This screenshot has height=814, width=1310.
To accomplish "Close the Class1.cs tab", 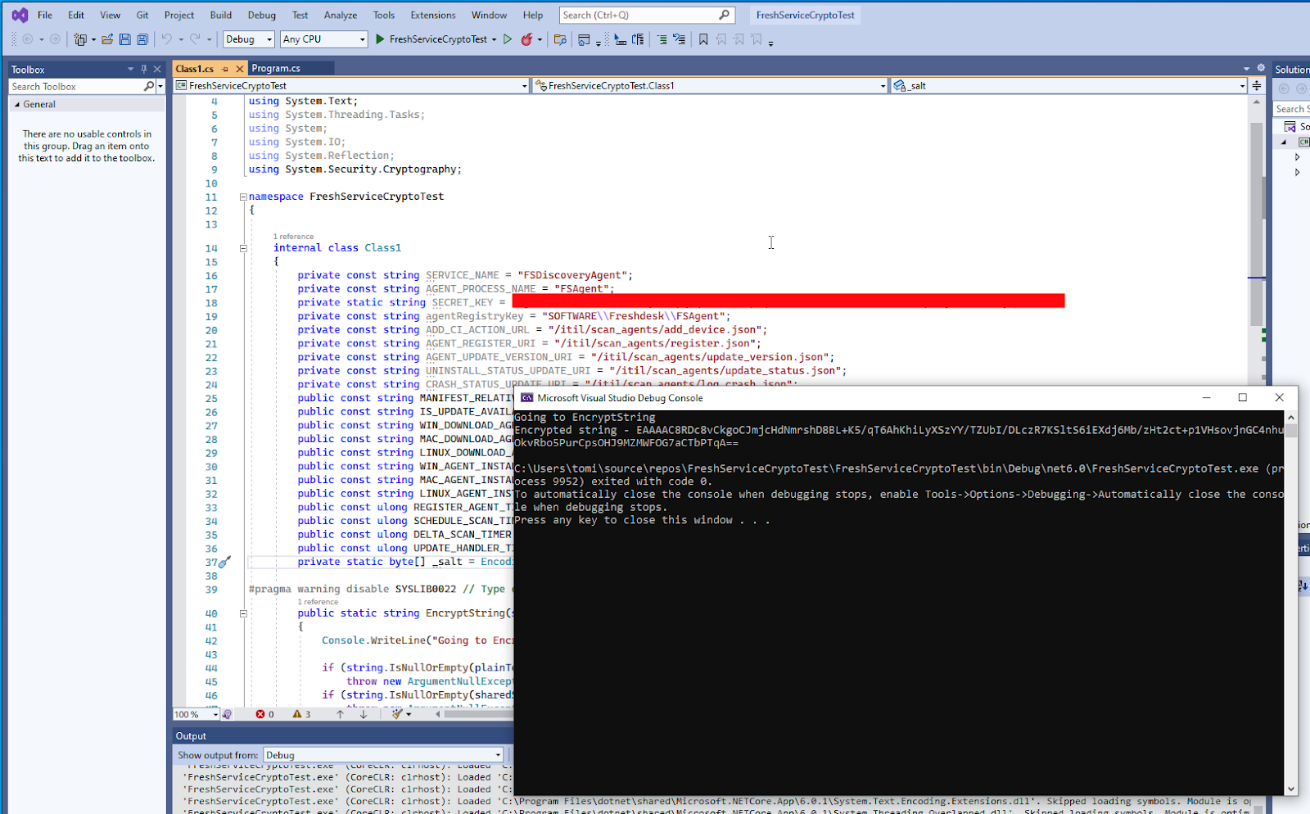I will coord(240,69).
